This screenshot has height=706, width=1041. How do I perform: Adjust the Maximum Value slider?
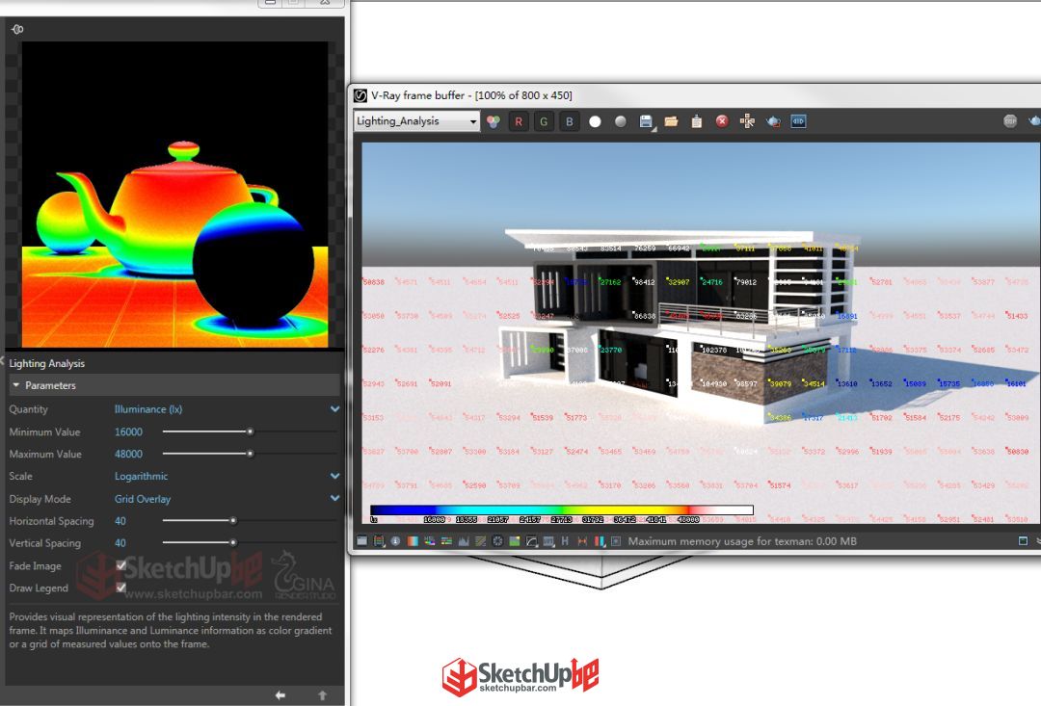250,454
